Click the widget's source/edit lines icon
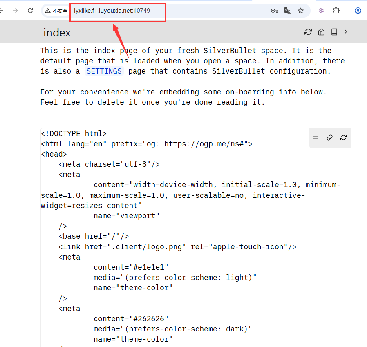This screenshot has width=367, height=347. (316, 137)
